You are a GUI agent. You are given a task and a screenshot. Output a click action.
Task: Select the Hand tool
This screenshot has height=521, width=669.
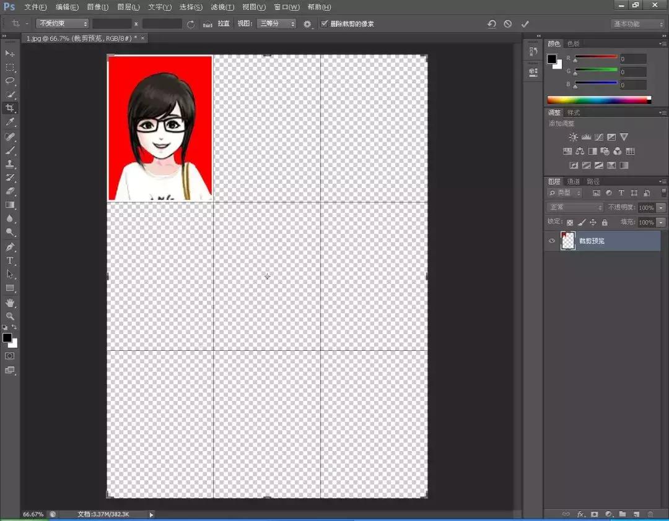(9, 303)
